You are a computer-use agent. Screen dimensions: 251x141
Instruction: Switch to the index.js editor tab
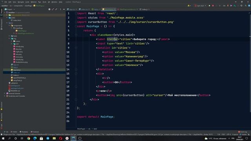tap(145, 9)
